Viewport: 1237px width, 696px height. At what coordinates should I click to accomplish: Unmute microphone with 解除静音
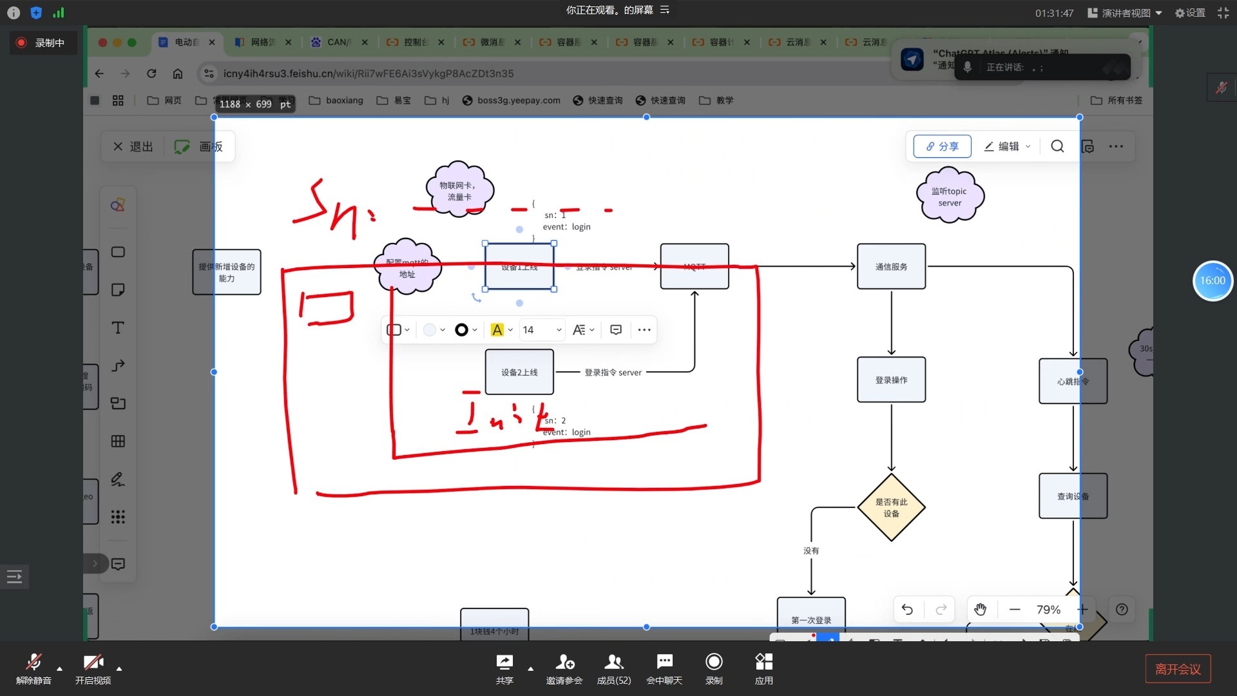[34, 668]
